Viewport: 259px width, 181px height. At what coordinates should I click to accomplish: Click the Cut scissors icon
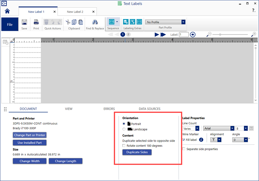68,22
